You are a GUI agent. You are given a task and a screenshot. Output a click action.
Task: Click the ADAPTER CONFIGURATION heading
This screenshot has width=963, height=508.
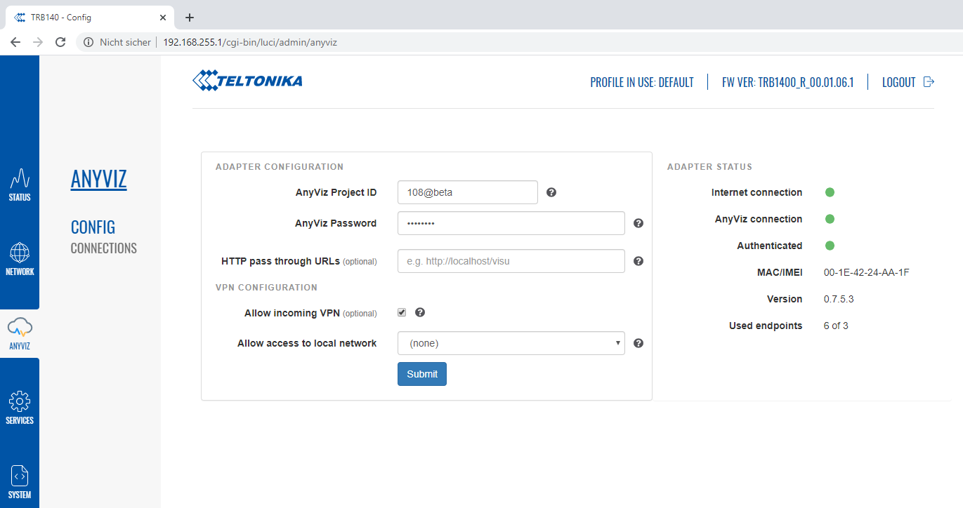[x=280, y=167]
